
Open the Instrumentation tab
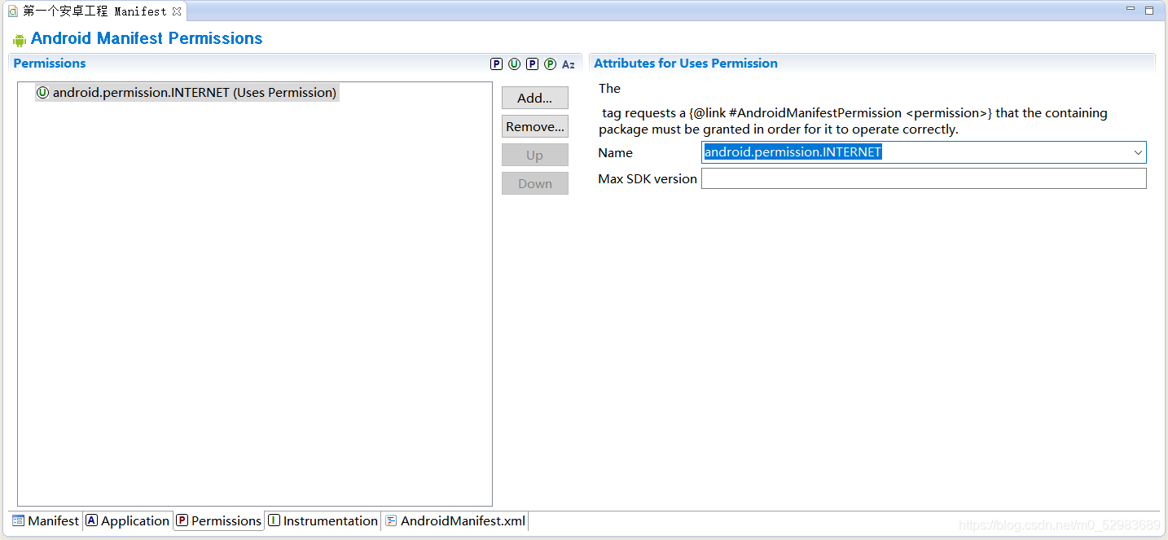[x=323, y=520]
